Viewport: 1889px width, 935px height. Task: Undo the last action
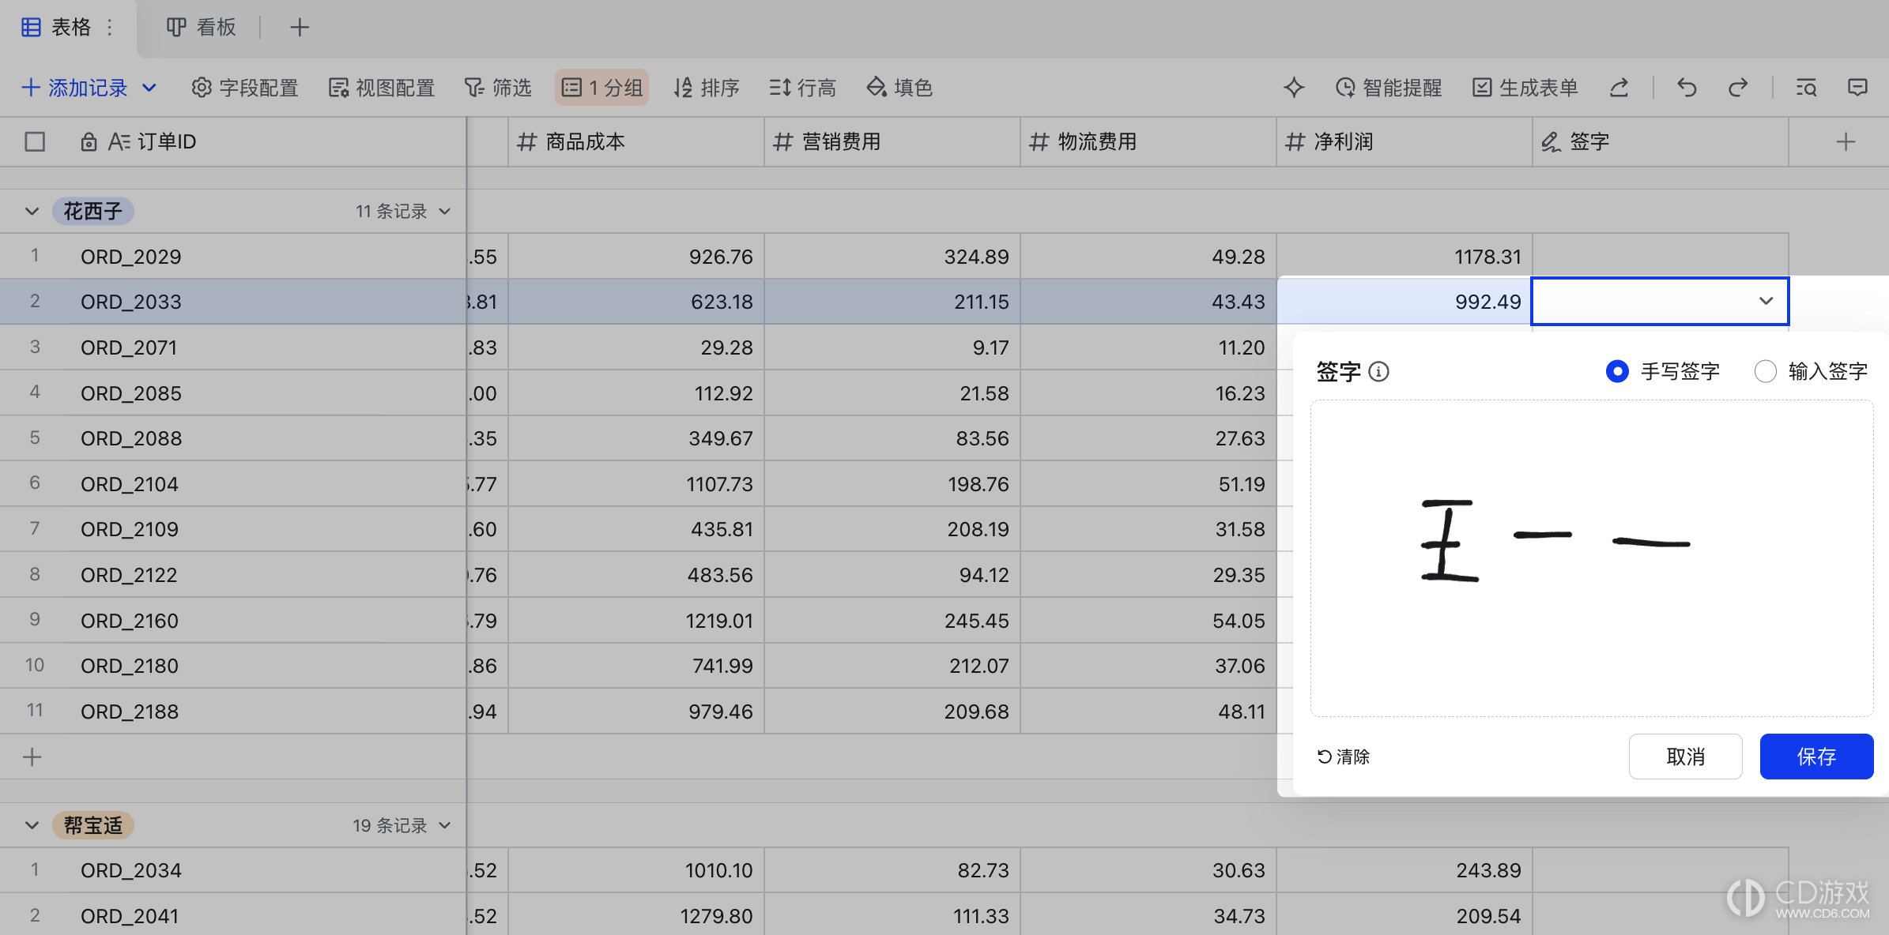[x=1687, y=88]
